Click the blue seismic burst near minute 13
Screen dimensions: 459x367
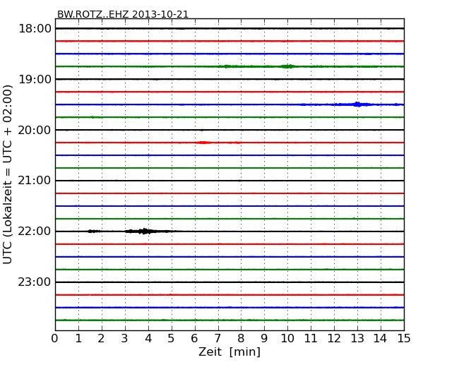coord(357,104)
